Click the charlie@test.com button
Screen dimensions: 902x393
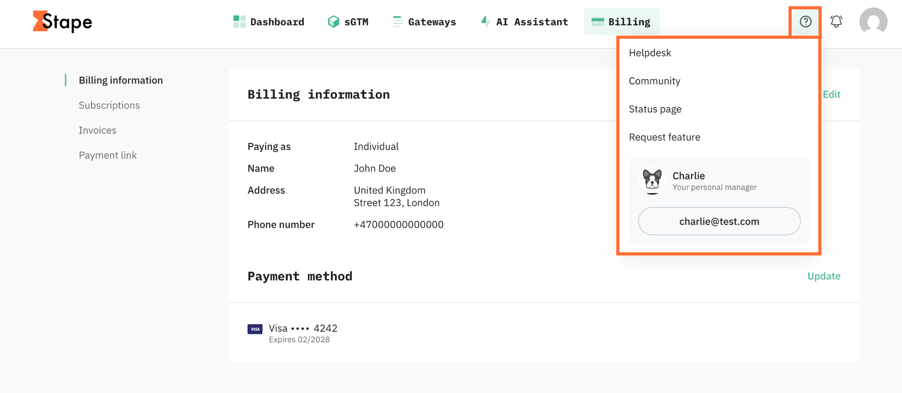[x=719, y=221]
